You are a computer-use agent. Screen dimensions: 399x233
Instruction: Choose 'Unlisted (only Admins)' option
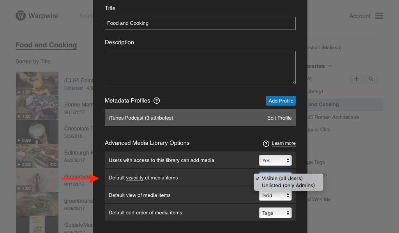coord(288,186)
